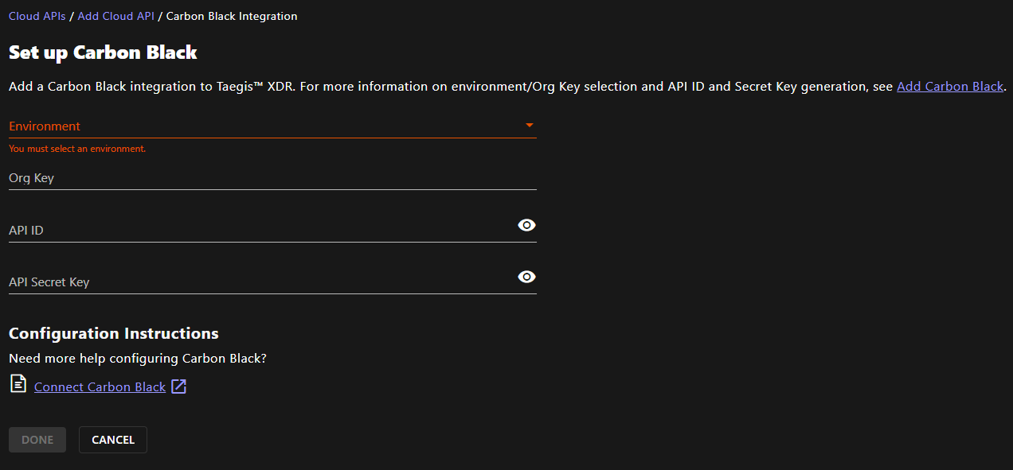Focus the API Secret Key field
Image resolution: width=1013 pixels, height=470 pixels.
point(255,282)
